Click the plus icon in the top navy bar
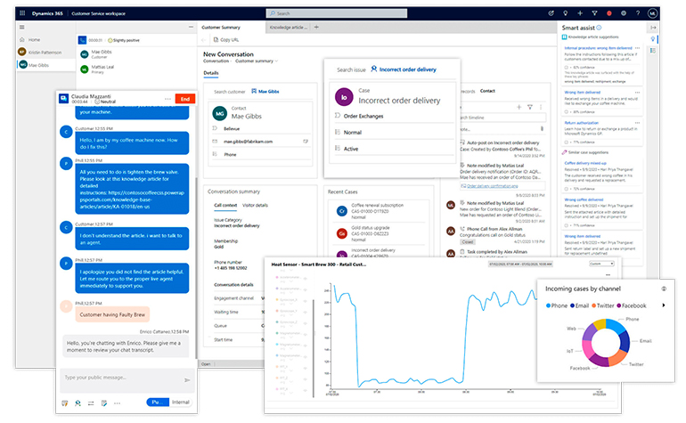The image size is (686, 423). pyautogui.click(x=580, y=13)
